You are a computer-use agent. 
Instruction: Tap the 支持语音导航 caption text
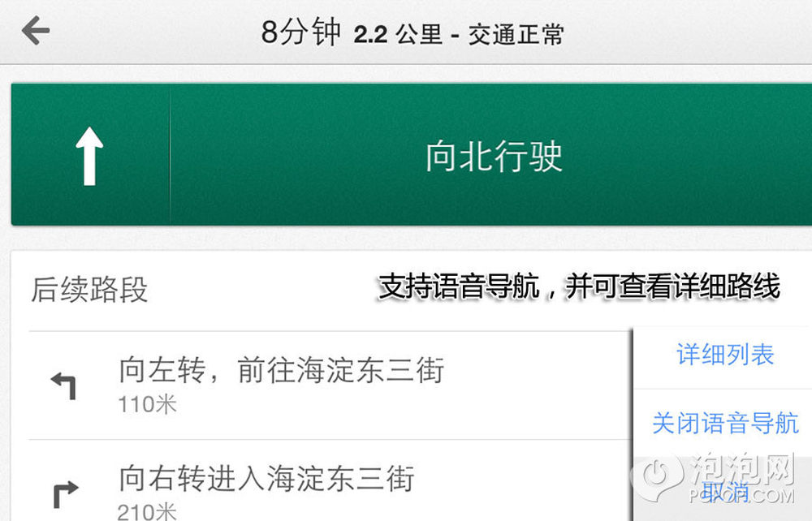(x=458, y=286)
